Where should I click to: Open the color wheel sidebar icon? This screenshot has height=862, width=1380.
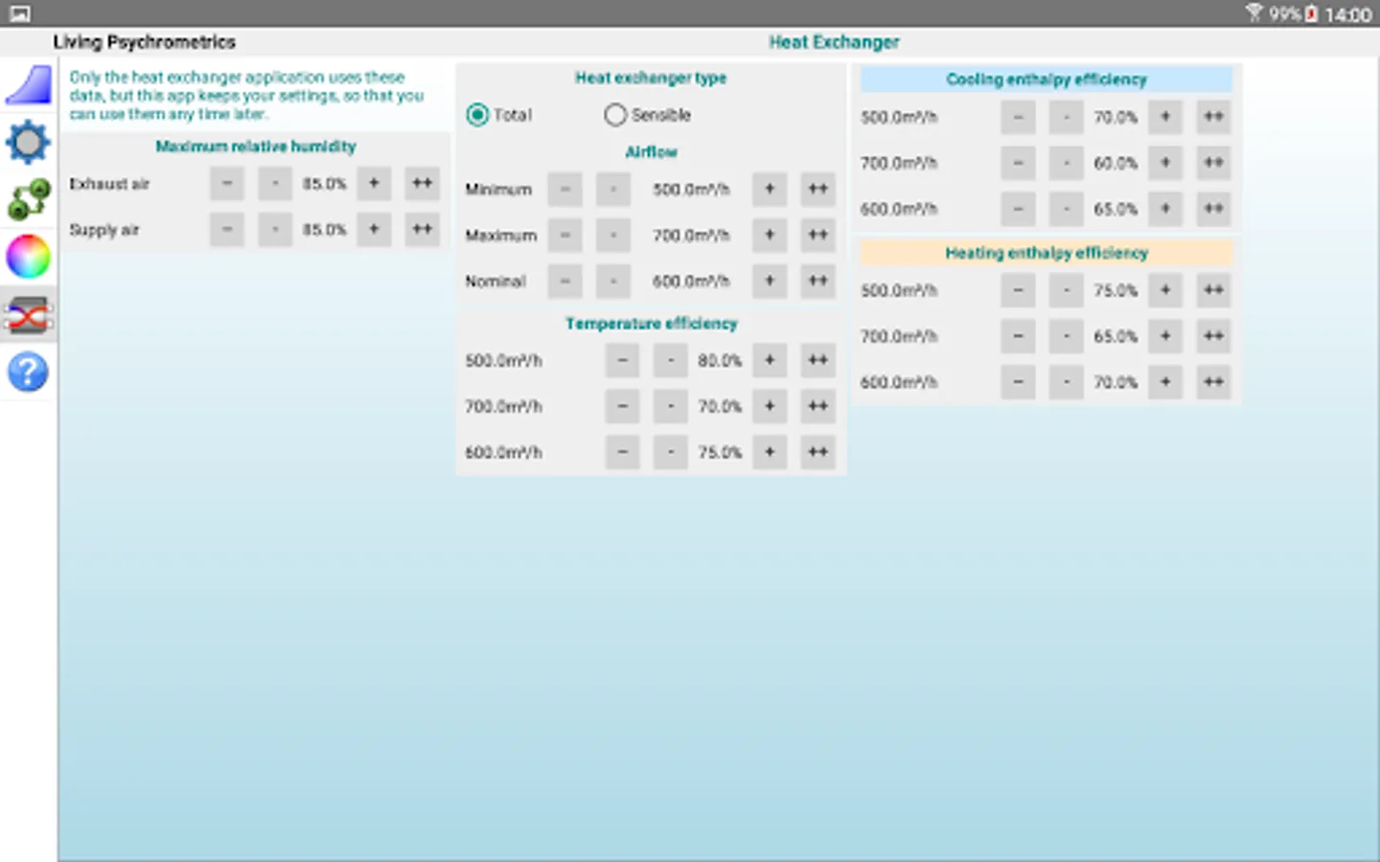[29, 257]
